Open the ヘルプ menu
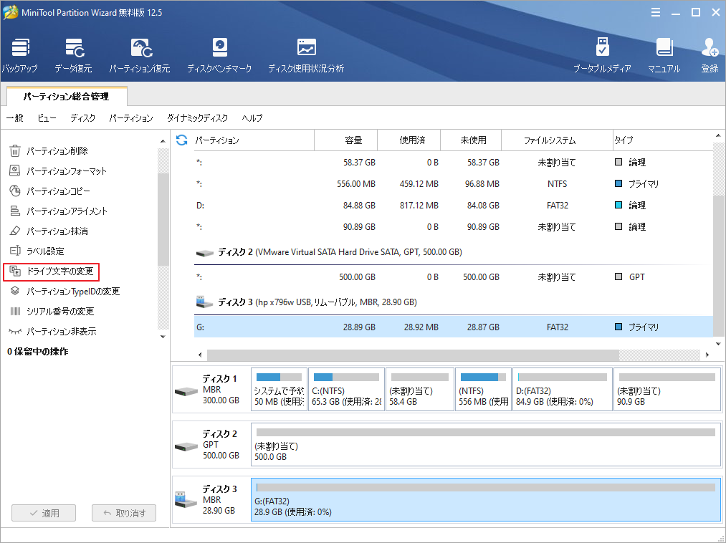This screenshot has height=543, width=726. click(x=252, y=118)
